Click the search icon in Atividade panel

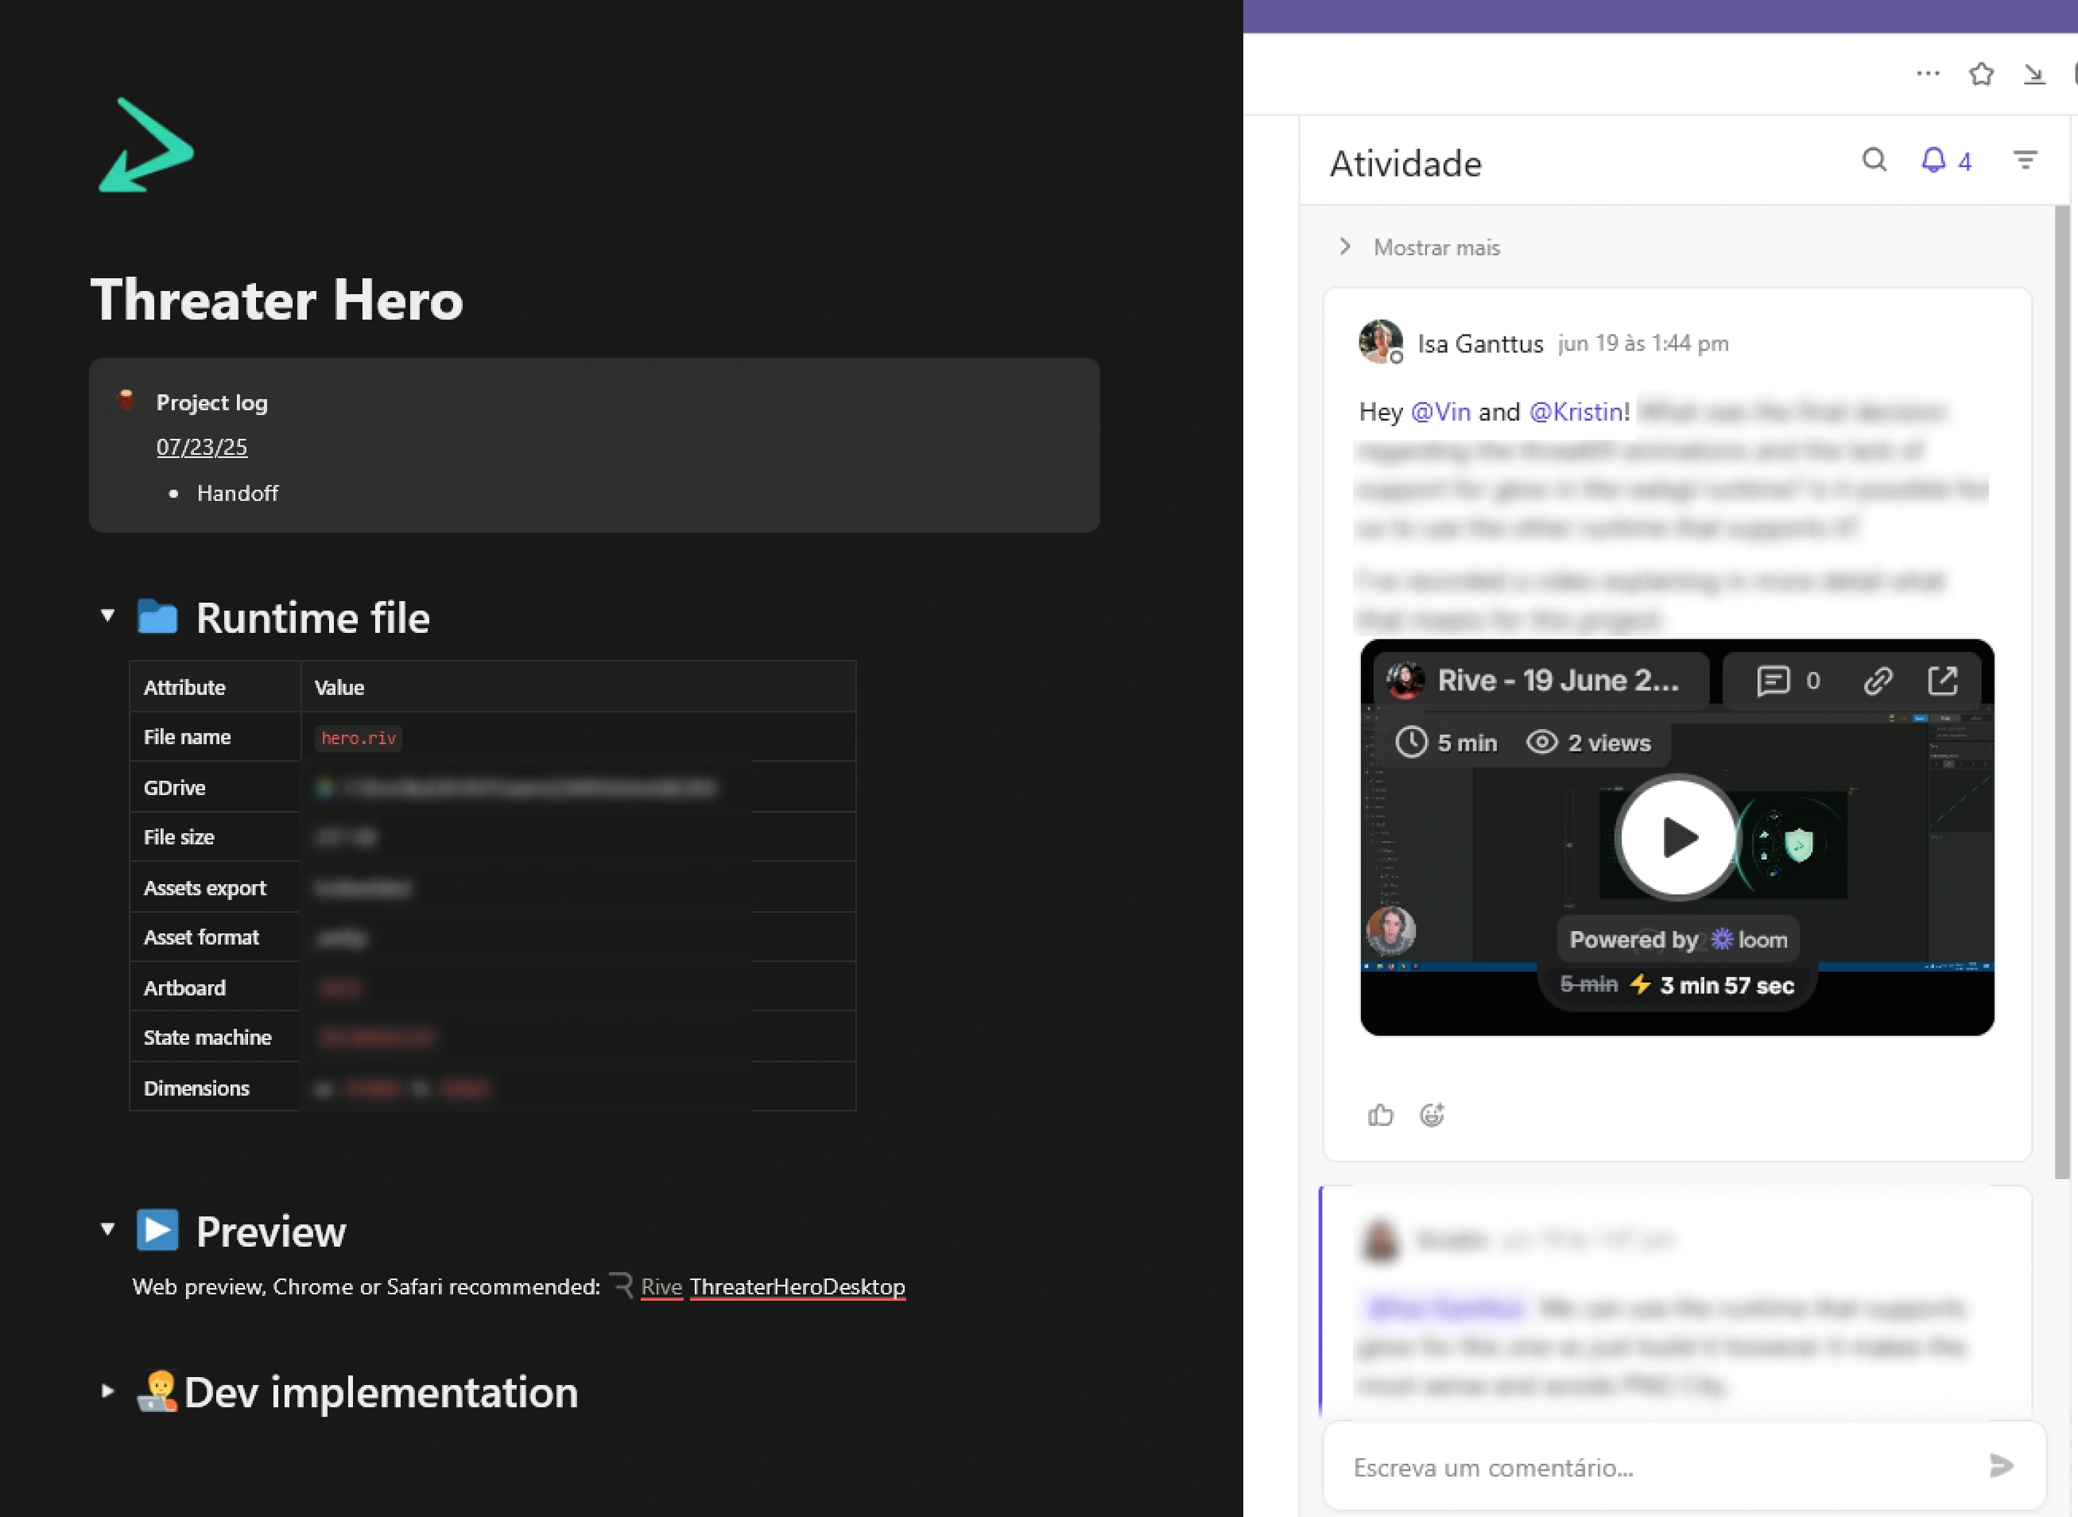[x=1873, y=161]
